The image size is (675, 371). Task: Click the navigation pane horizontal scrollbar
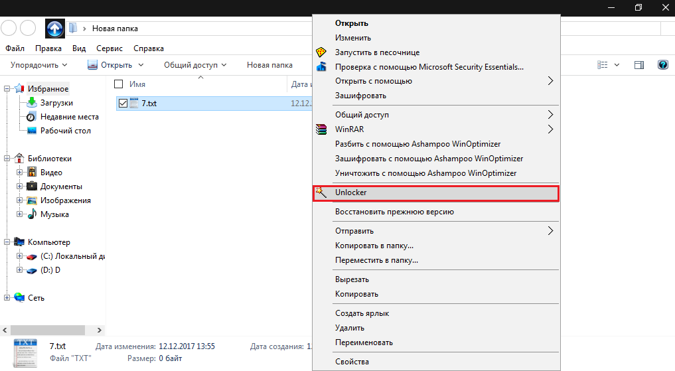pos(45,329)
